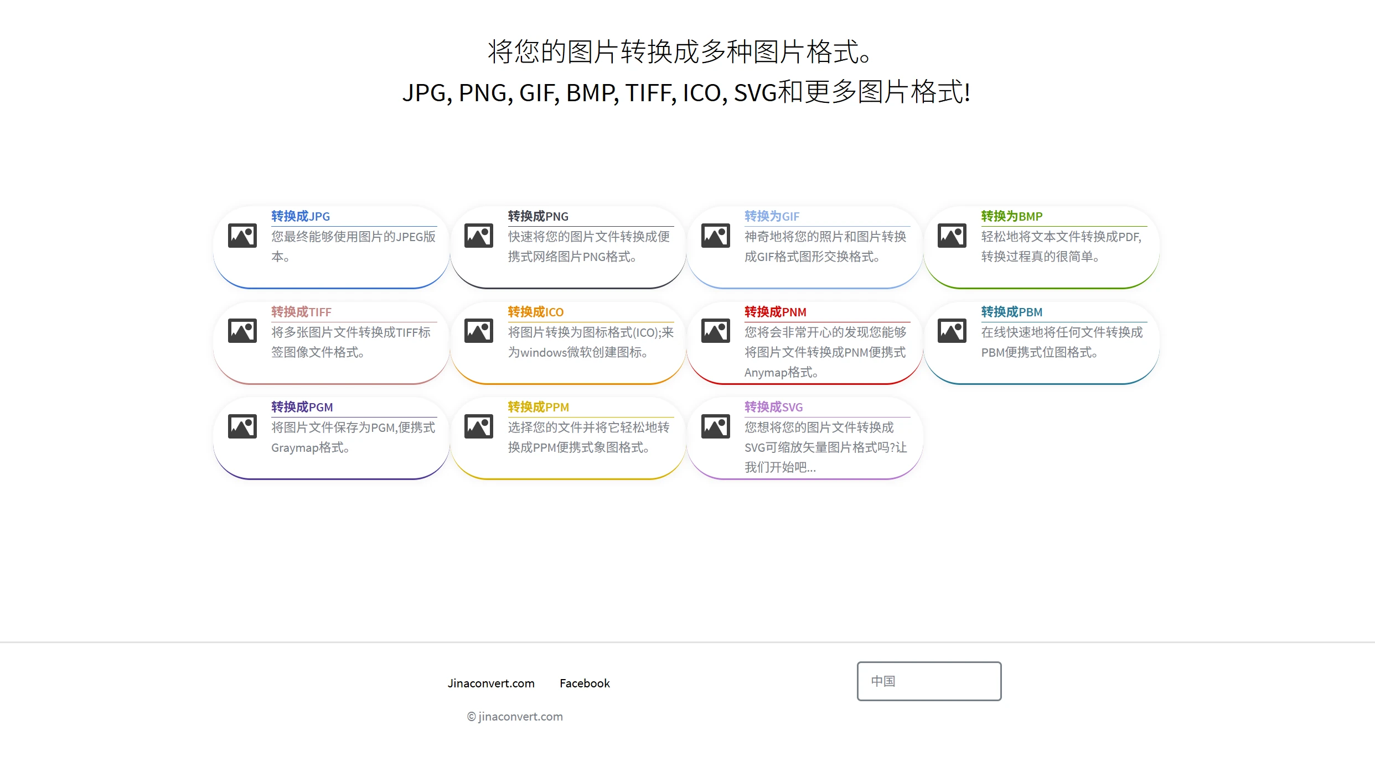Screen dimensions: 1375x767
Task: Click the PNG card description text
Action: [x=589, y=247]
